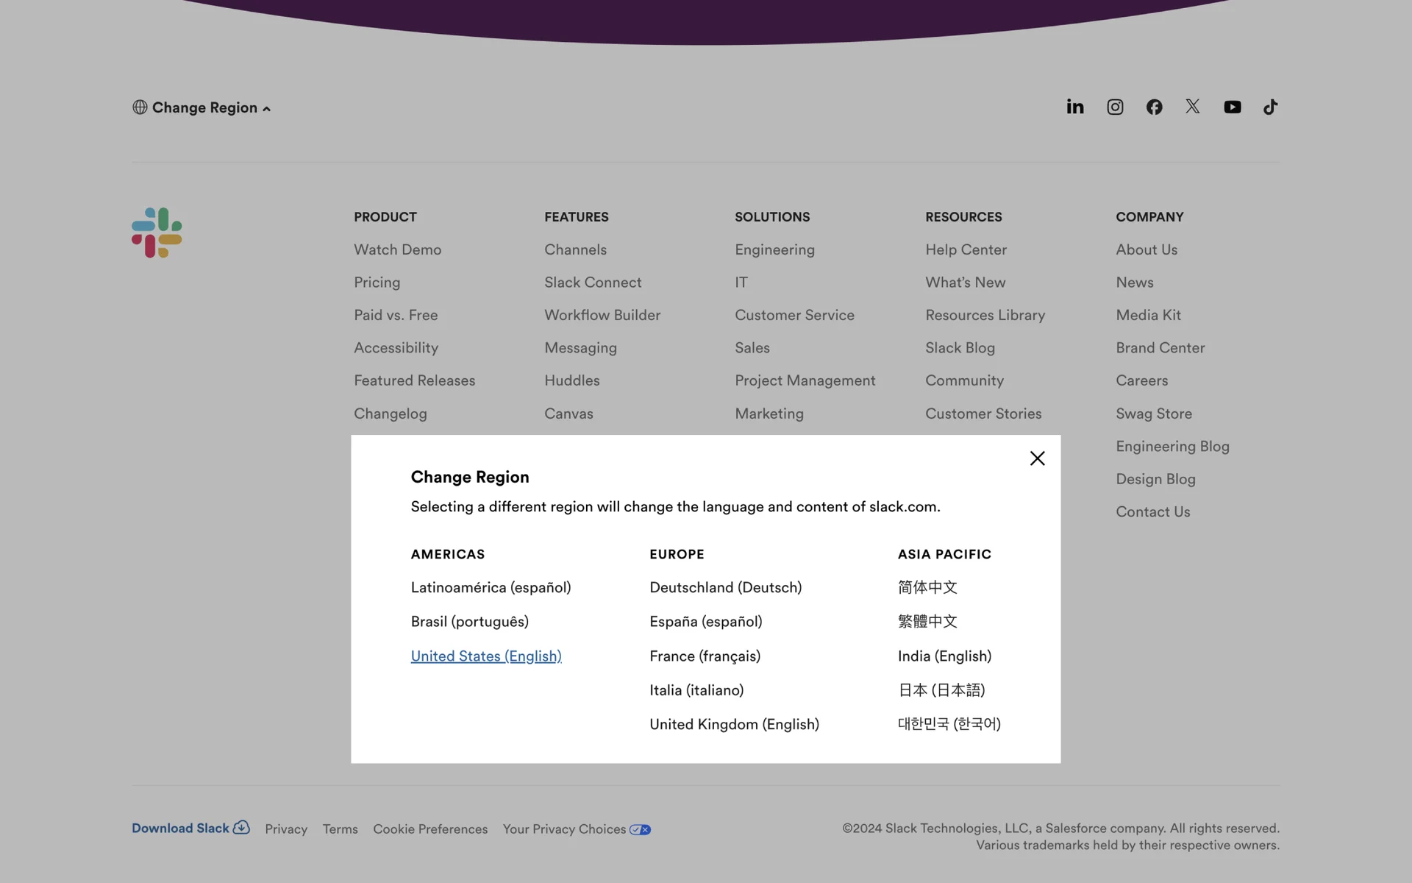Pick United Kingdom (English) region
This screenshot has width=1412, height=883.
733,724
